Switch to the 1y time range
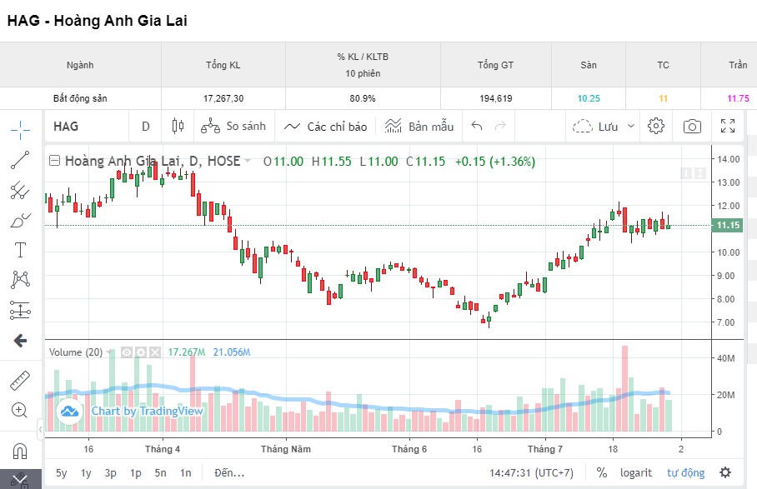This screenshot has width=757, height=489. (86, 472)
